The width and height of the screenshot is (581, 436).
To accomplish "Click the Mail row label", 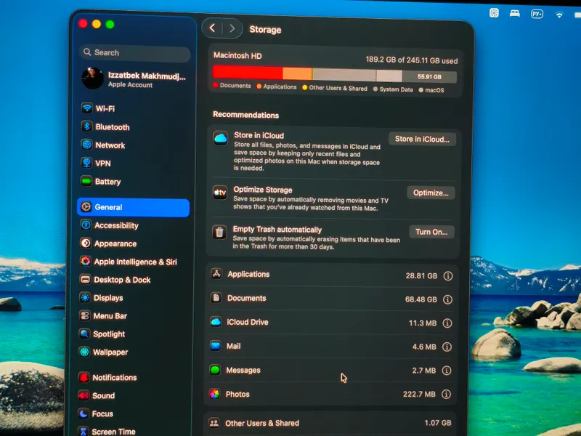I will [233, 346].
